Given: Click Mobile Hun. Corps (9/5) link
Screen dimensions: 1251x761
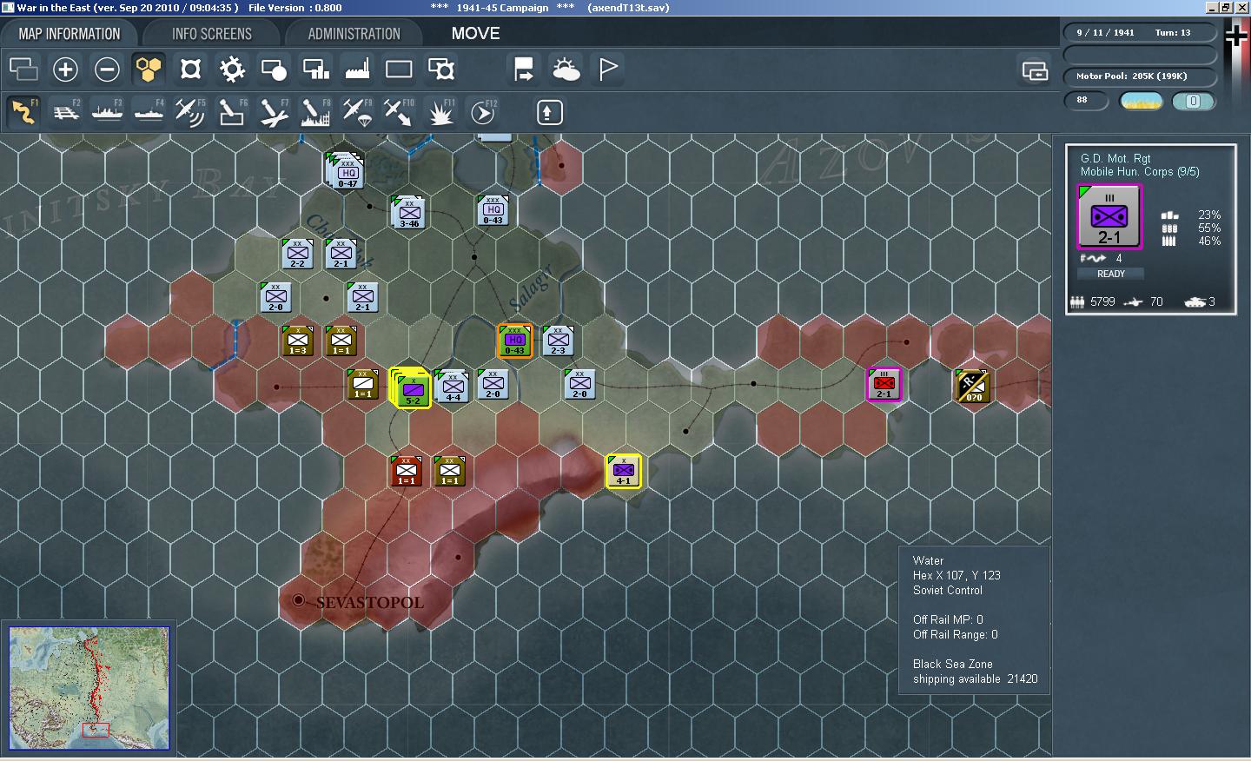Looking at the screenshot, I should pos(1140,172).
